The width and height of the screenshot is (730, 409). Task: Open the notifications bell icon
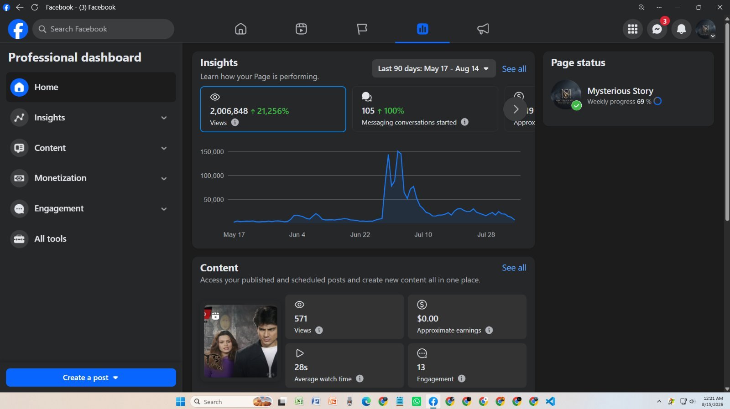[x=681, y=29]
